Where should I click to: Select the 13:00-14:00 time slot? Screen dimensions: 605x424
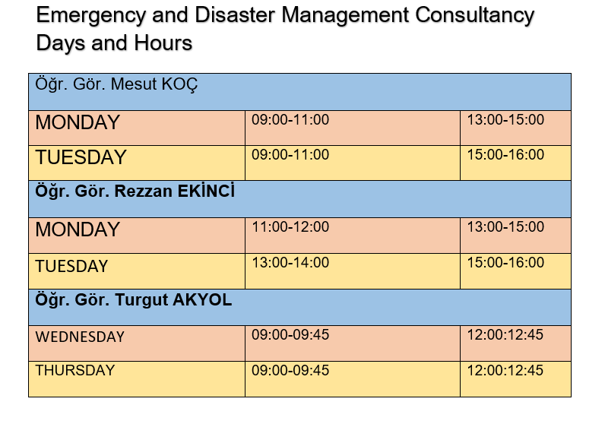click(x=290, y=263)
